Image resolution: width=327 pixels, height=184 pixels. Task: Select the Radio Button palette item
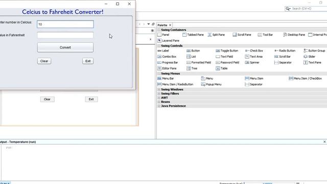pyautogui.click(x=285, y=51)
